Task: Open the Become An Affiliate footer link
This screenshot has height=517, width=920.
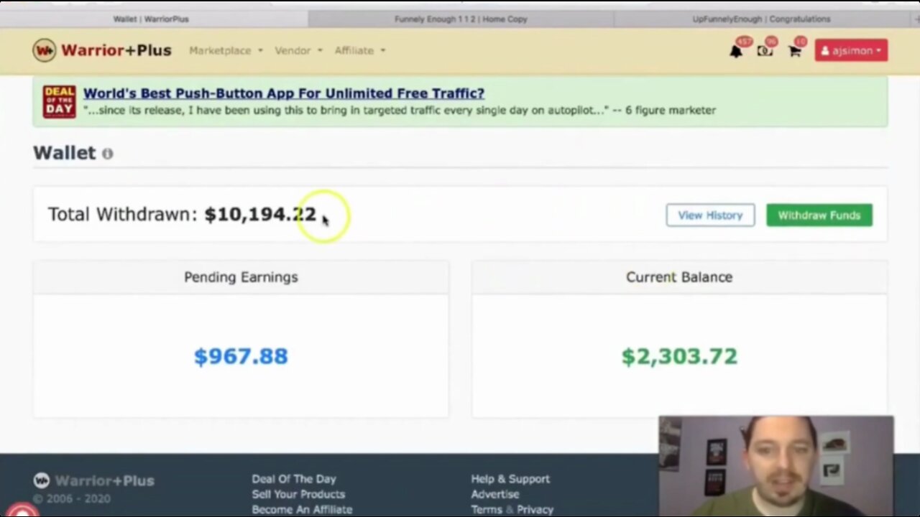Action: 302,509
